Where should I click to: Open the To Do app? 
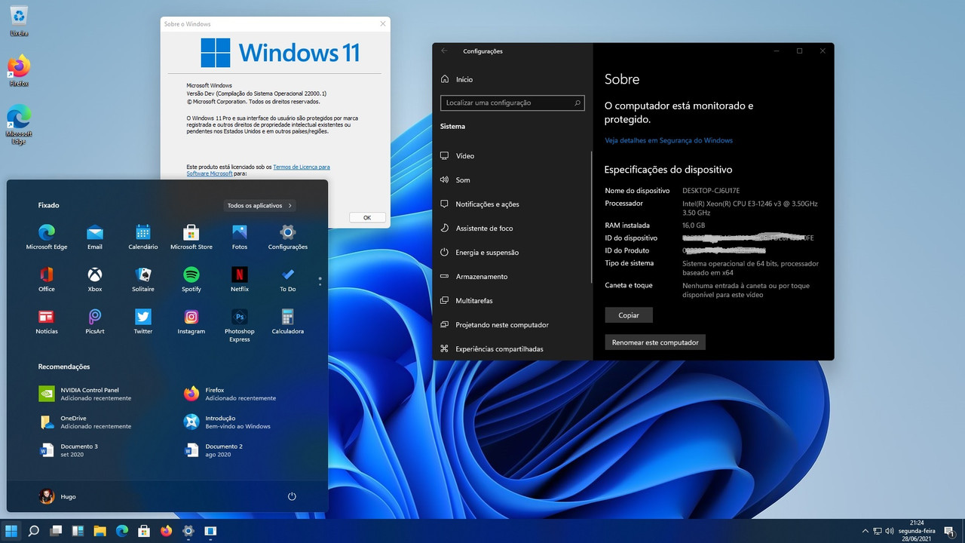point(288,279)
